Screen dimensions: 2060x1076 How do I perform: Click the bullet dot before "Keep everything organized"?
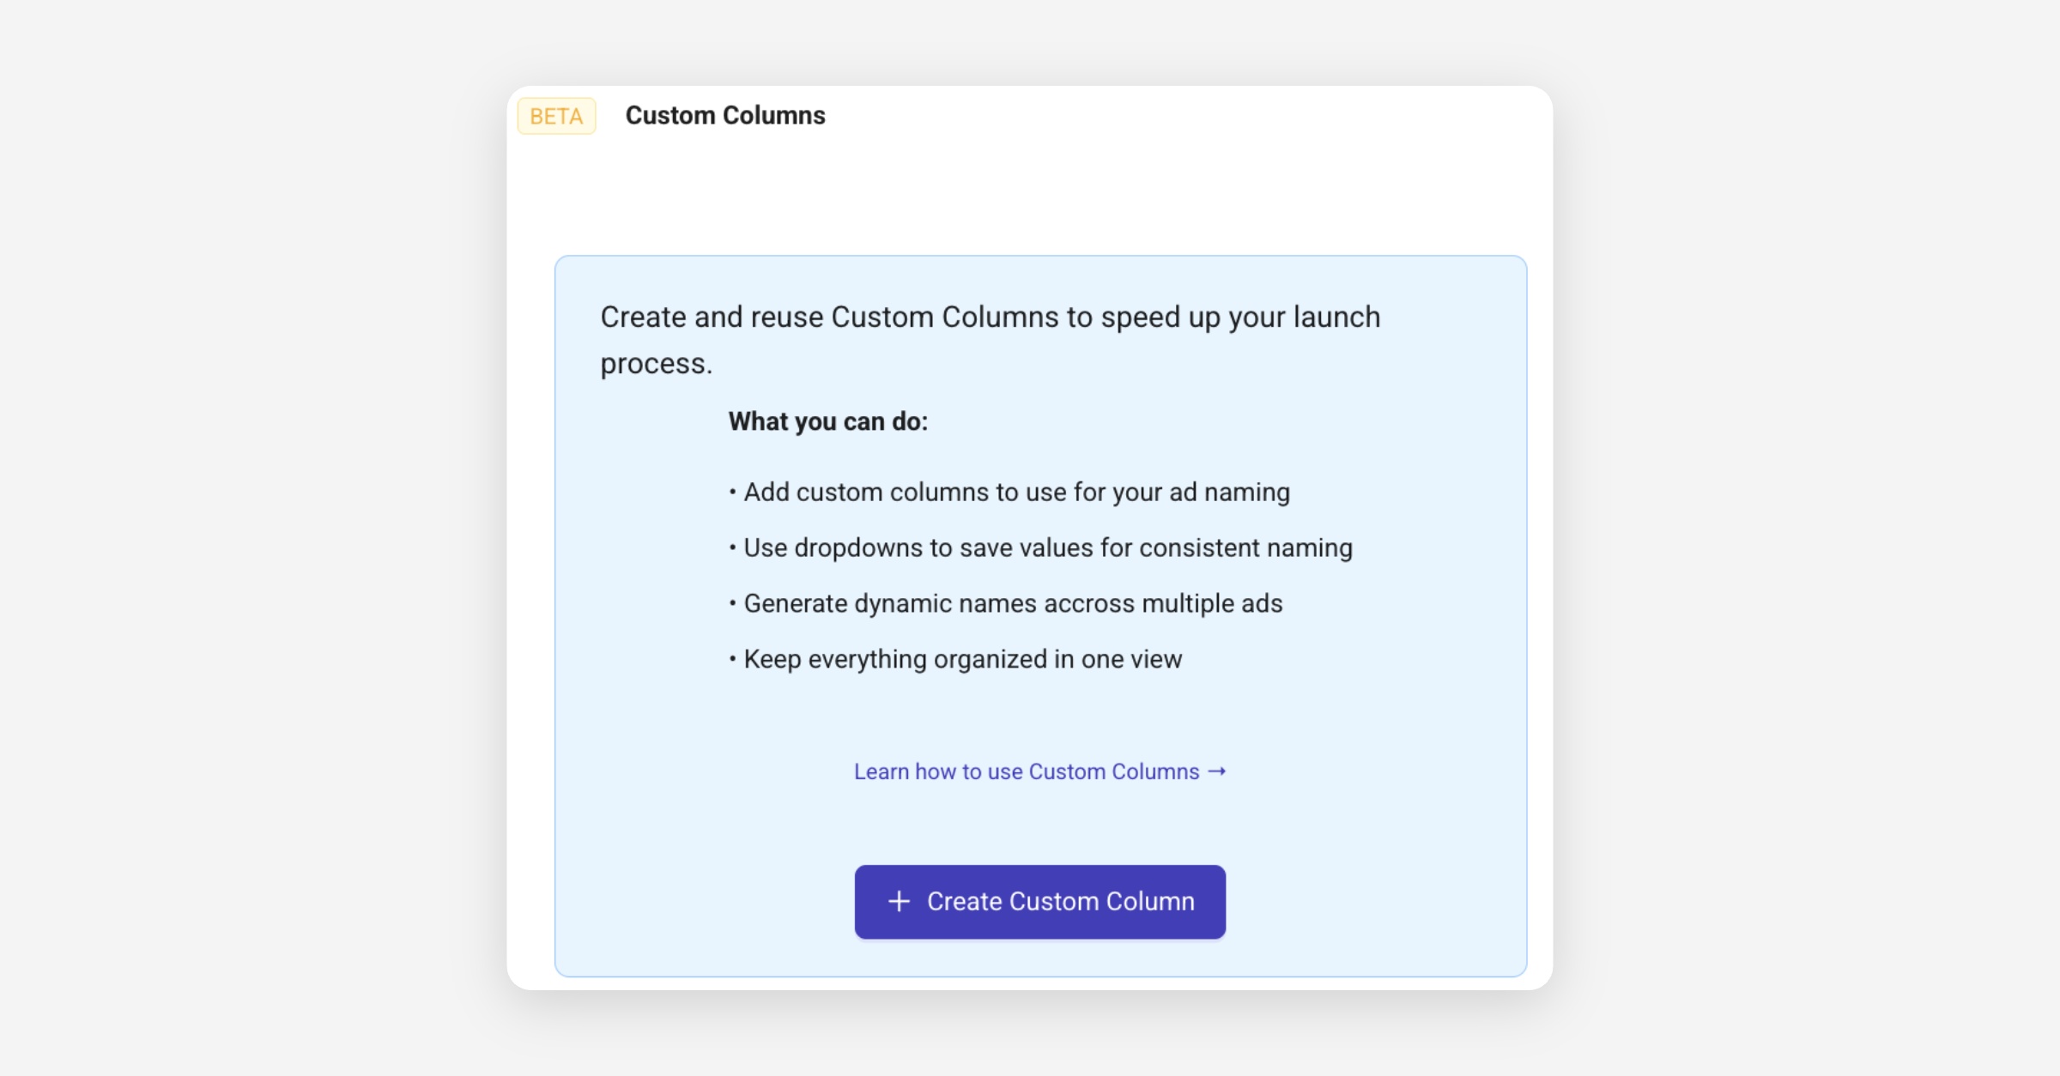(732, 659)
